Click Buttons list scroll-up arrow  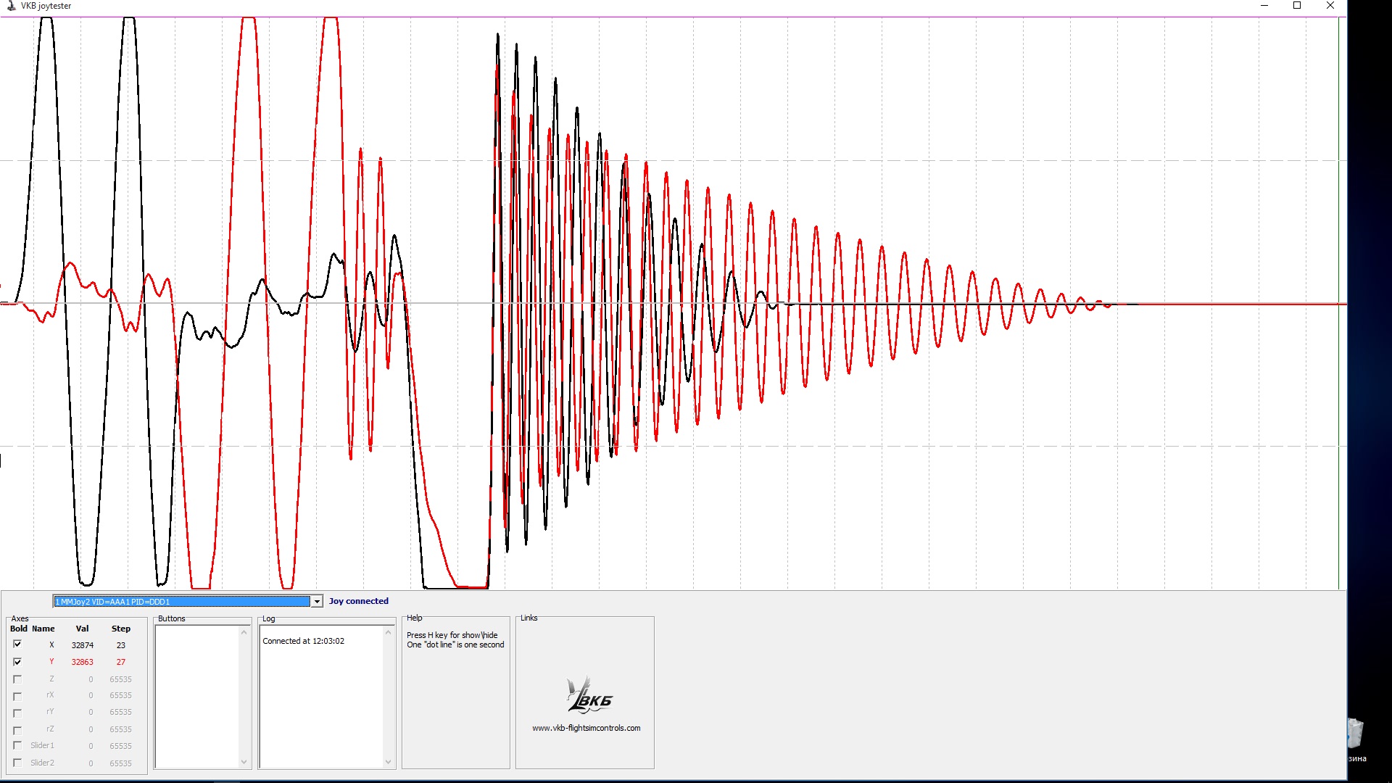[x=244, y=633]
